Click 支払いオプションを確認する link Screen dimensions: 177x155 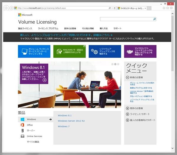(x=141, y=96)
